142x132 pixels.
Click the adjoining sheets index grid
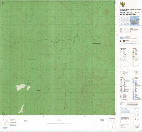pos(125,21)
